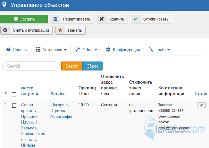The height and width of the screenshot is (148, 209).
Task: Click the list icon beside Установка
Action: tap(38, 50)
